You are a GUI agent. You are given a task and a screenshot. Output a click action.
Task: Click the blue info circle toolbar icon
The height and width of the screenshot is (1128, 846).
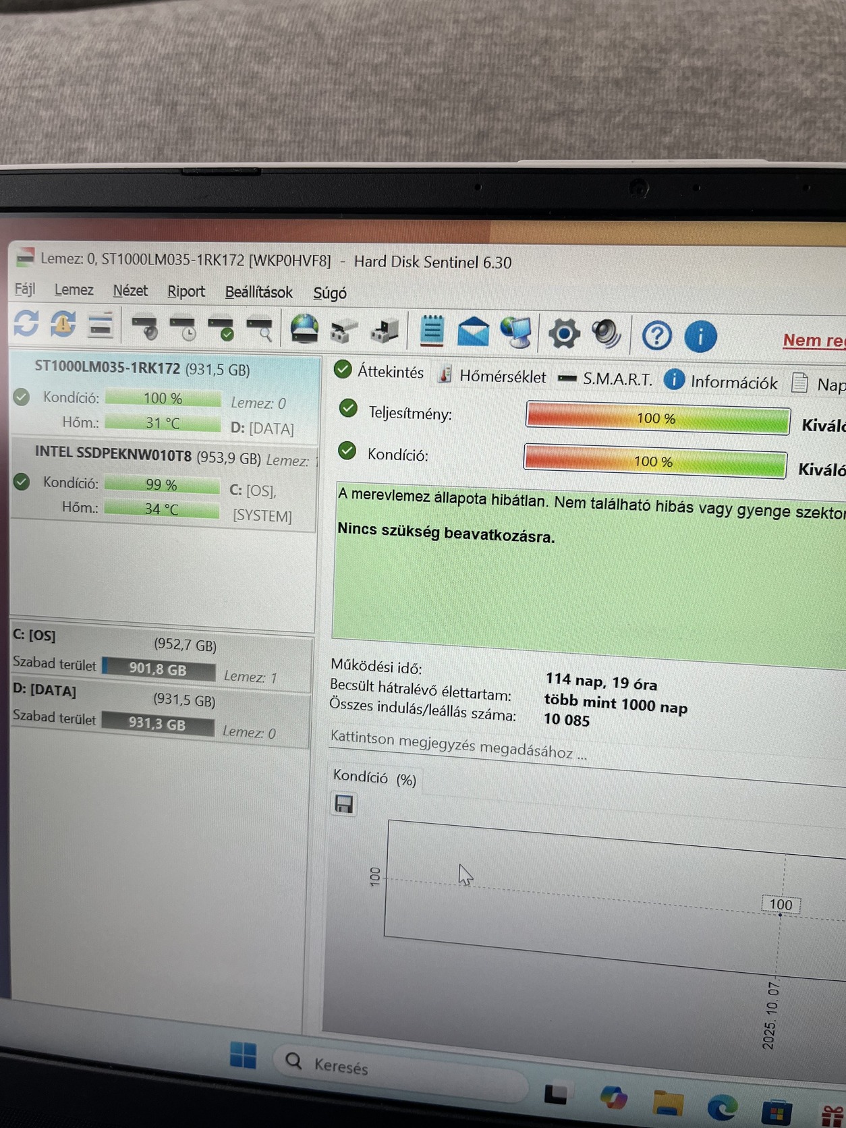point(700,336)
